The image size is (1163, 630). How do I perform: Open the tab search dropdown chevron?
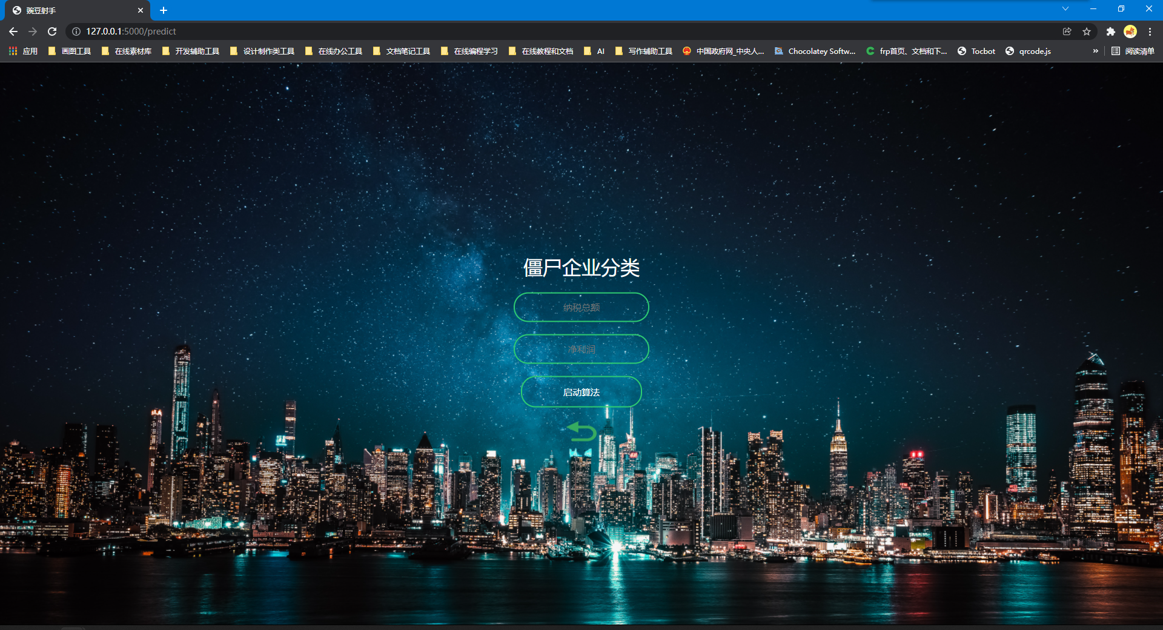click(1065, 8)
